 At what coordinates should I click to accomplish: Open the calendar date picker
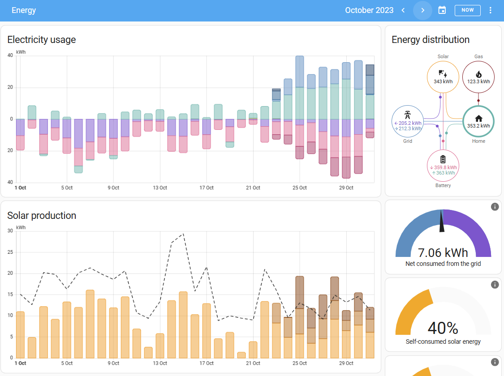(x=442, y=10)
